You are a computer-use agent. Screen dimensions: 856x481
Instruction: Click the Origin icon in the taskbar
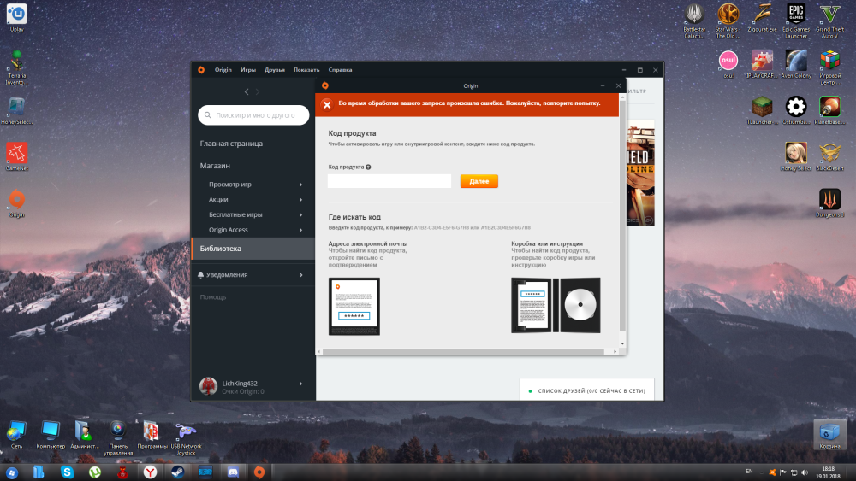(260, 472)
